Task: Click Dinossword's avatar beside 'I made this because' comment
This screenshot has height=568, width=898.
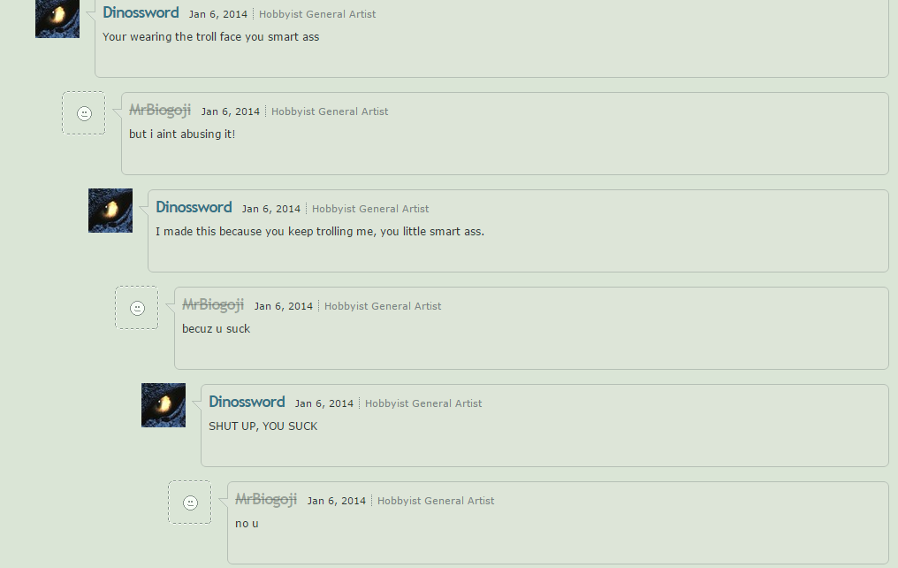Action: click(x=110, y=211)
